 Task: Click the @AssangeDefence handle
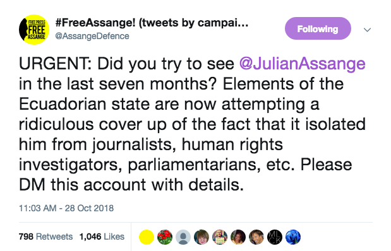pyautogui.click(x=92, y=36)
